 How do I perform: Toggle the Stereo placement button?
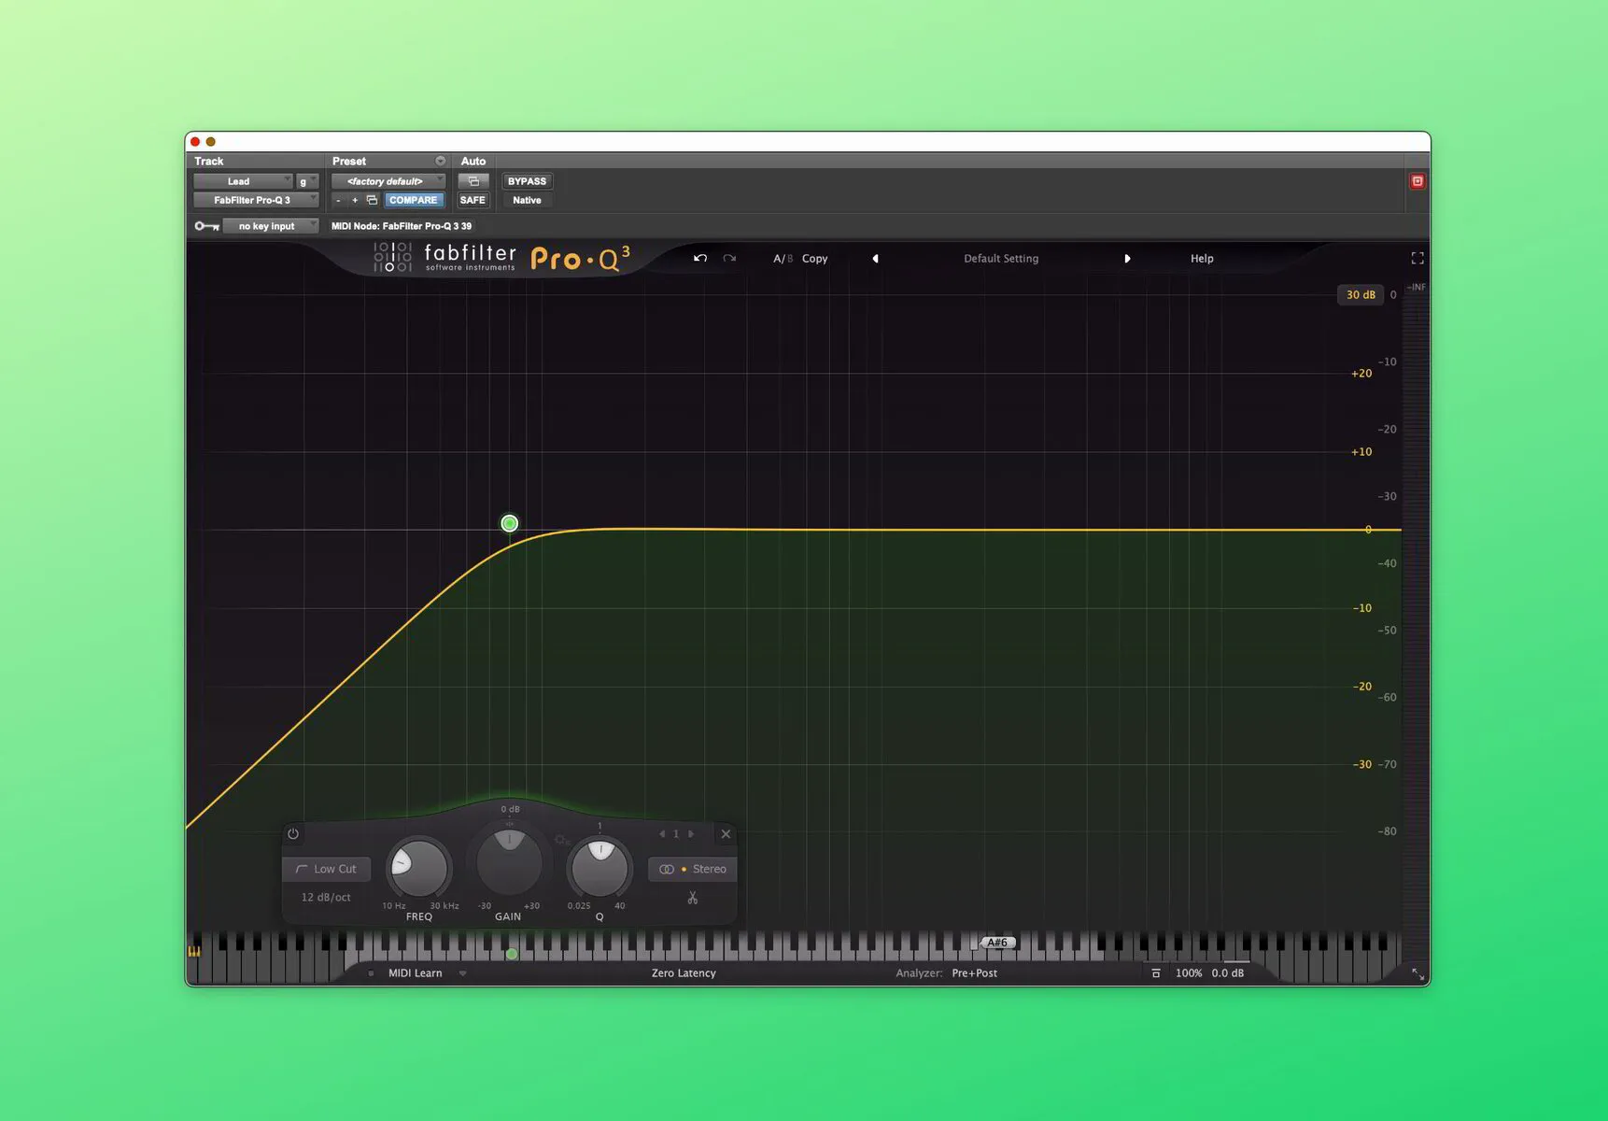point(693,869)
